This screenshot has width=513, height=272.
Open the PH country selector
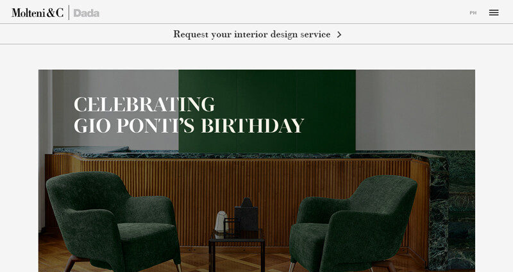(473, 13)
